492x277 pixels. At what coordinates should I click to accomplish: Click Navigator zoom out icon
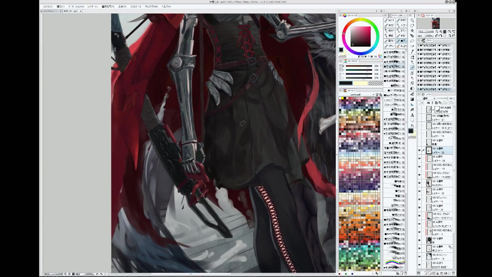point(437,32)
